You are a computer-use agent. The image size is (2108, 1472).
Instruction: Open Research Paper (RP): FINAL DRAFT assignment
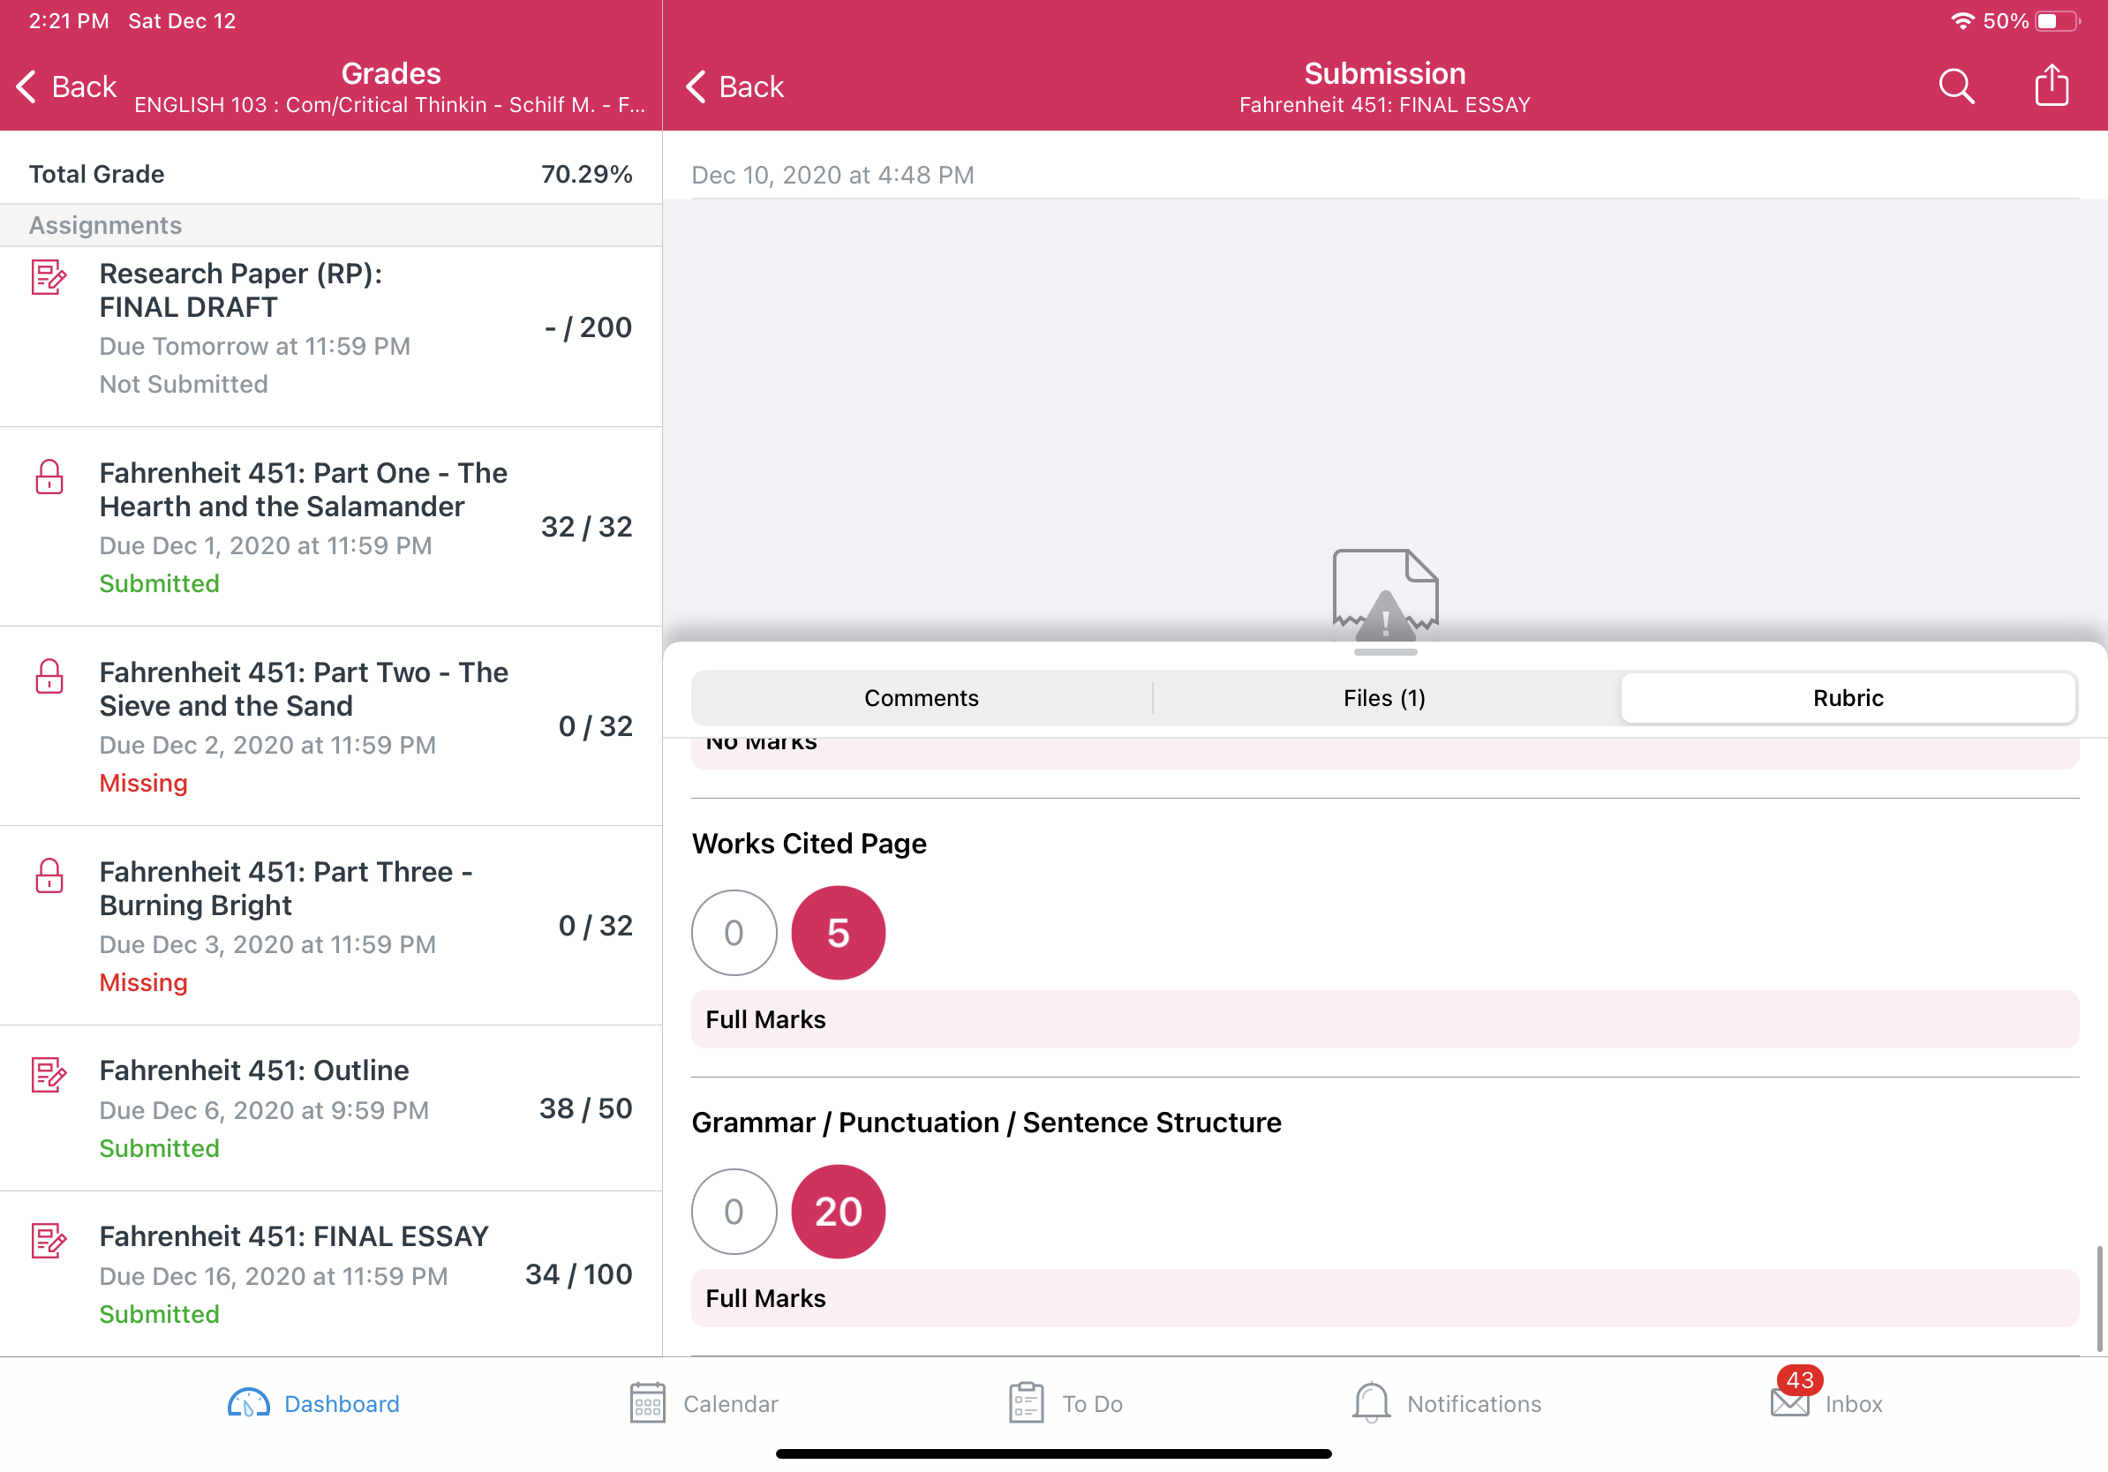tap(330, 336)
